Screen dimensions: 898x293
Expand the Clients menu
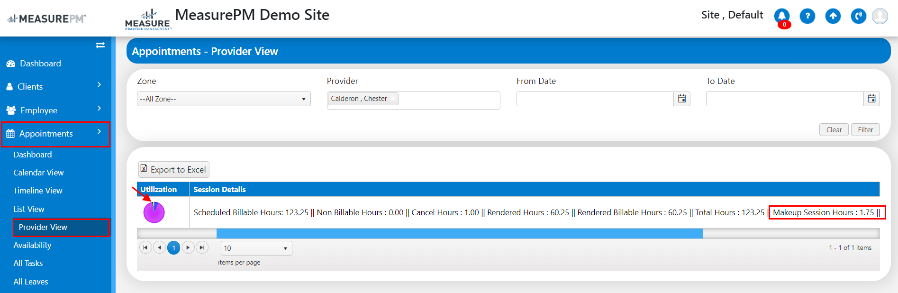pyautogui.click(x=55, y=87)
